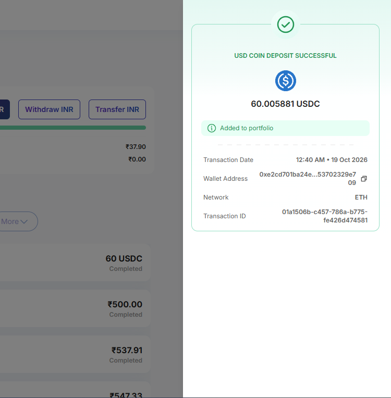Screen dimensions: 391x398
Task: Click the Transaction Date label
Action: pyautogui.click(x=228, y=160)
